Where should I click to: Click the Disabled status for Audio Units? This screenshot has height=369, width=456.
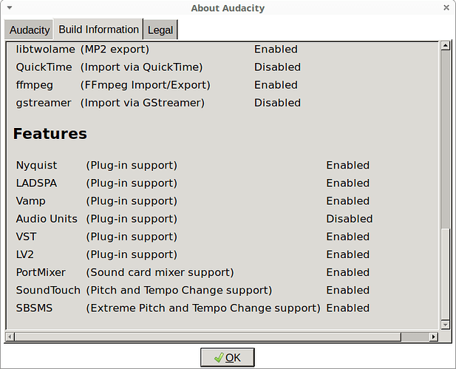pyautogui.click(x=349, y=219)
